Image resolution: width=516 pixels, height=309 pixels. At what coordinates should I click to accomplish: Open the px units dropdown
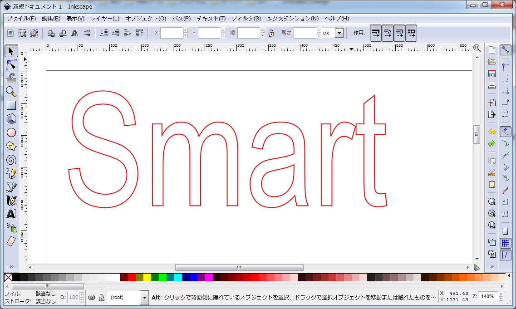click(x=339, y=33)
